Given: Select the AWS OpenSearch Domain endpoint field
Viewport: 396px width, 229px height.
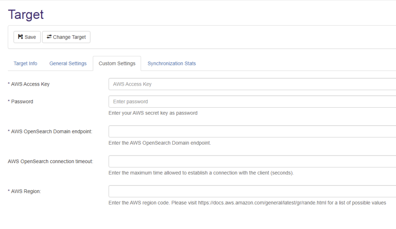Looking at the screenshot, I should pos(253,131).
